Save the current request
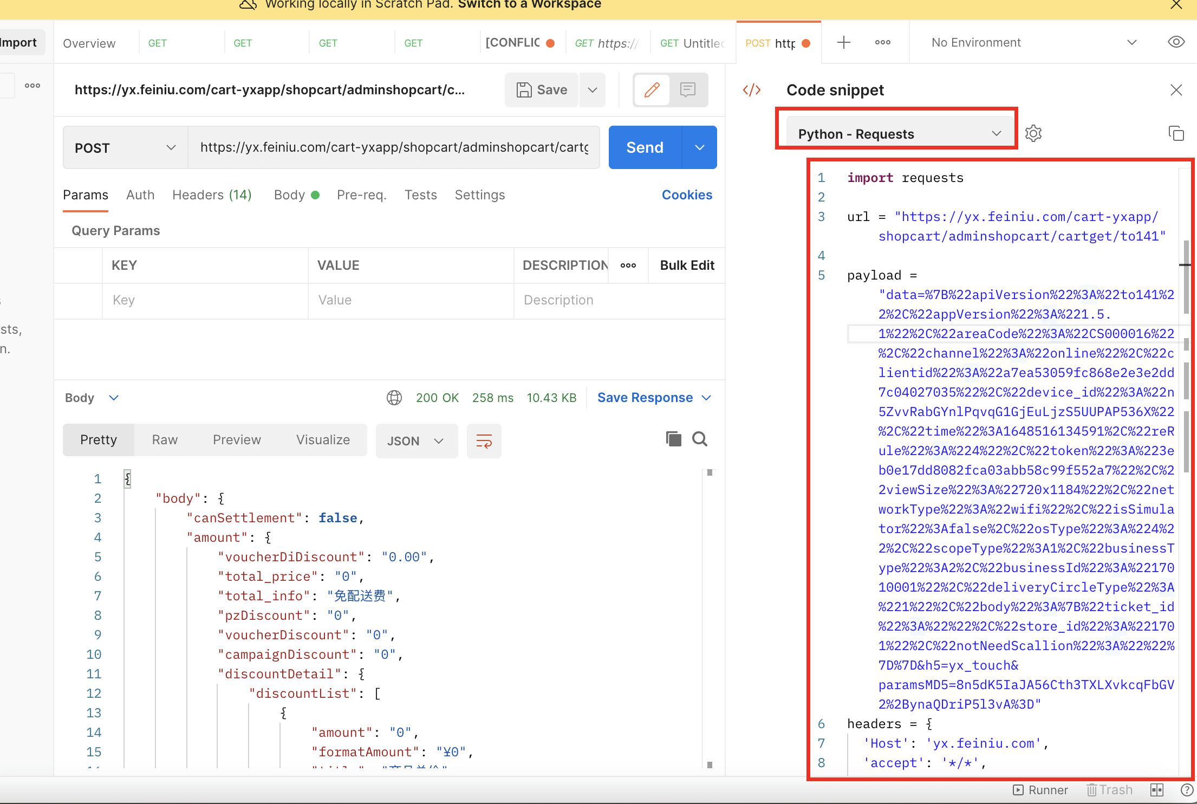1197x804 pixels. coord(542,90)
